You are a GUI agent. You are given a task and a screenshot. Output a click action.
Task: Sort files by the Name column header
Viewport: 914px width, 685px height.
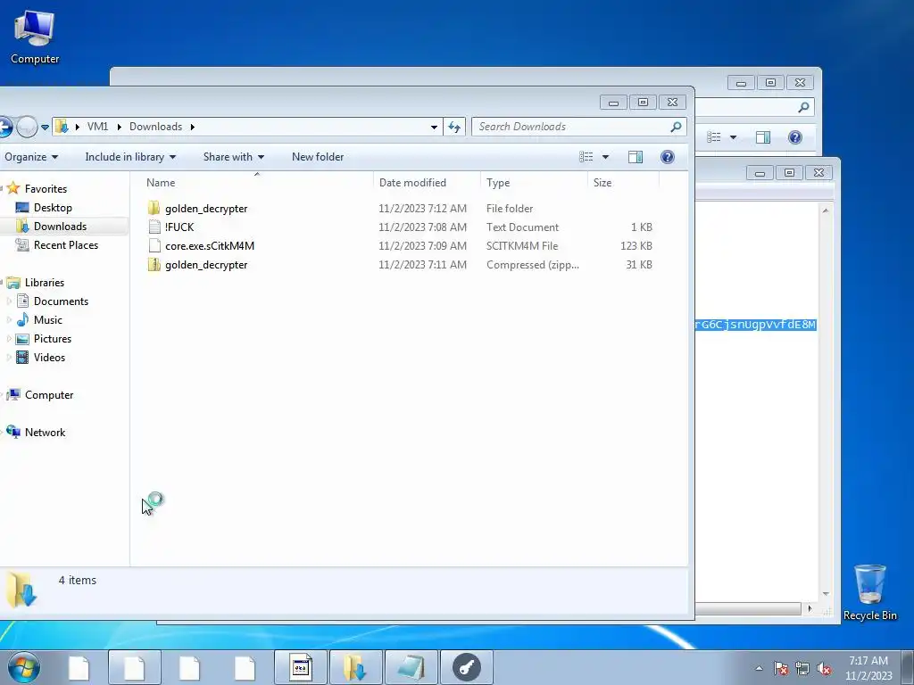[256, 182]
